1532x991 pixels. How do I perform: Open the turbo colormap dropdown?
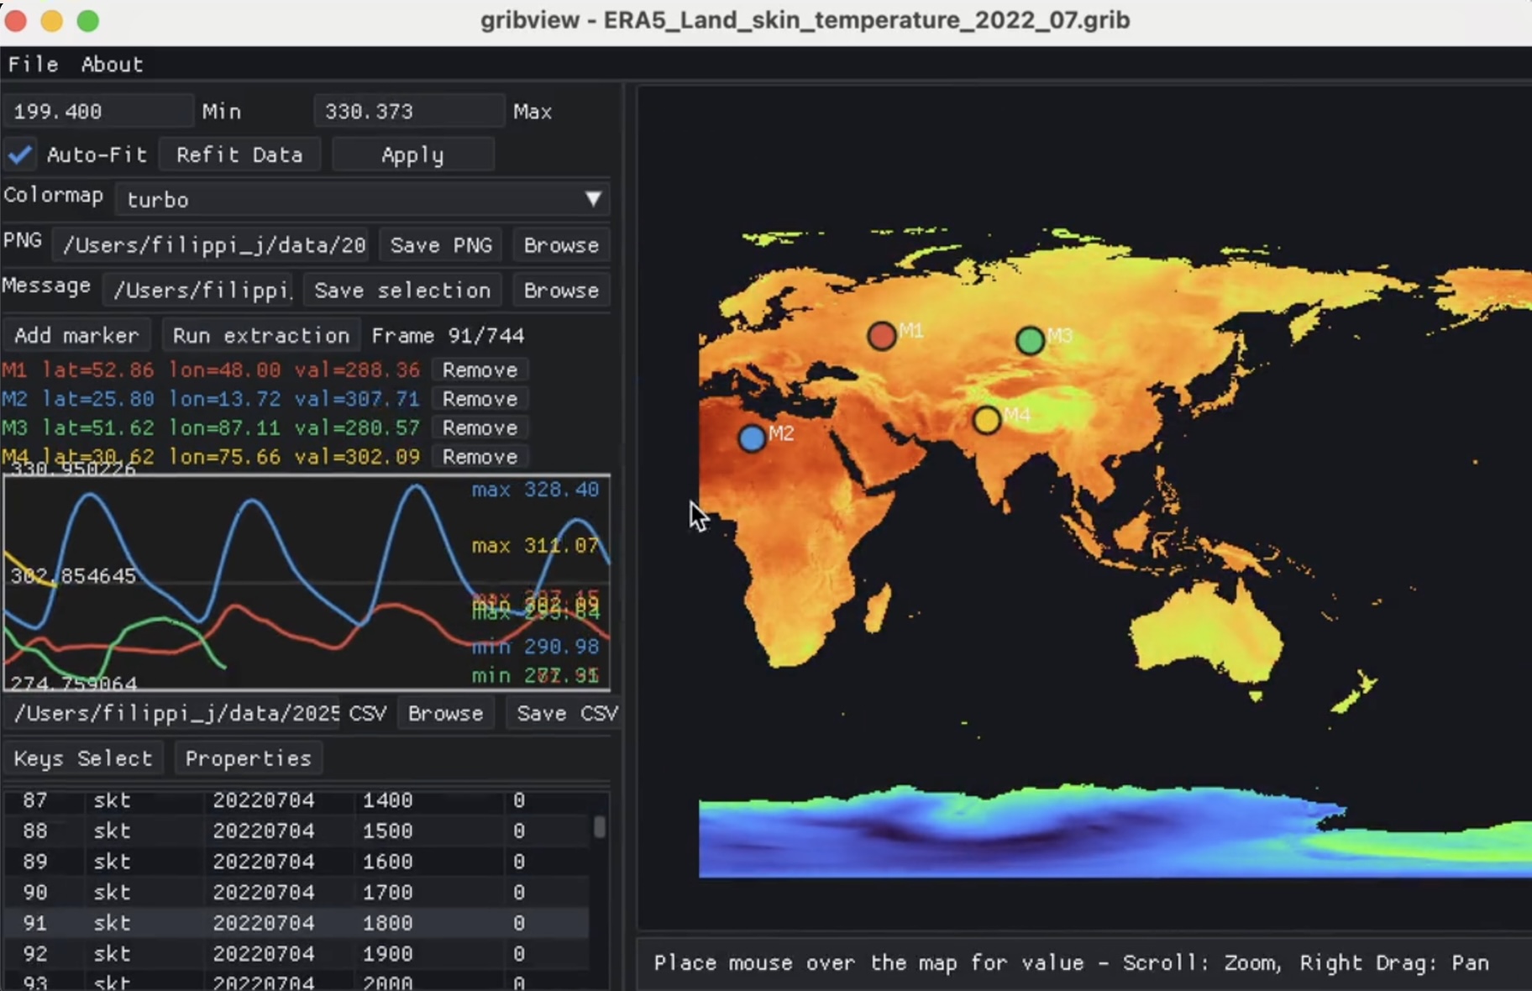point(362,199)
